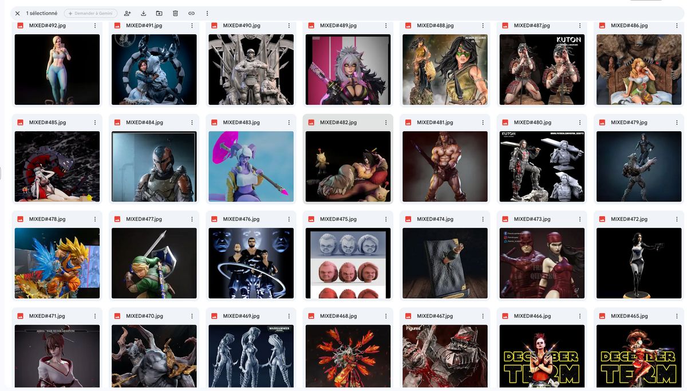Click the image type icon beside MIXED#476.jpg
The image size is (687, 391).
(x=215, y=219)
